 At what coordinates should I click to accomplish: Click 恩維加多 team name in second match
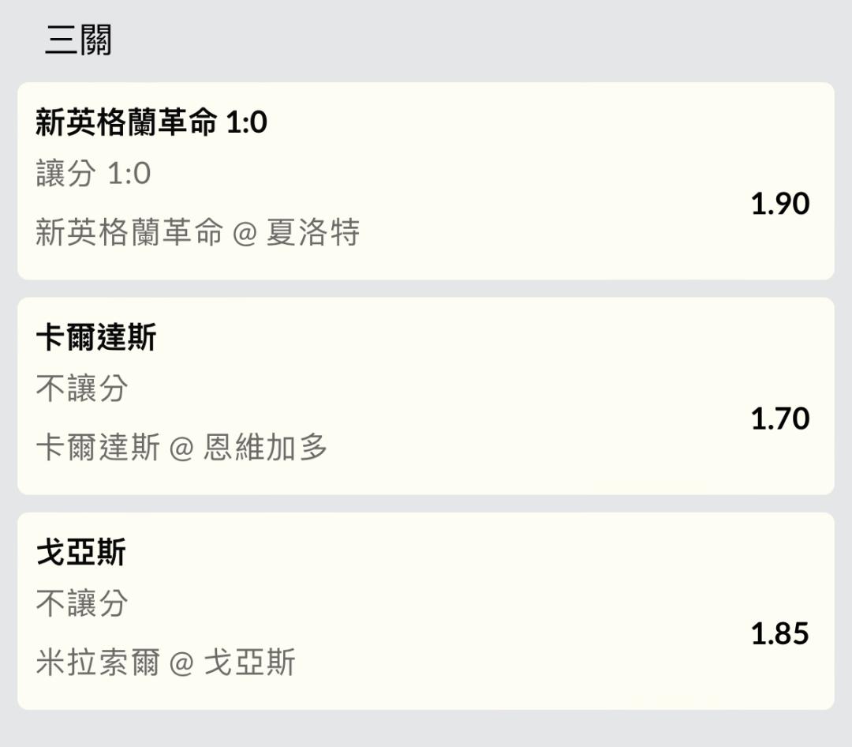[x=265, y=448]
